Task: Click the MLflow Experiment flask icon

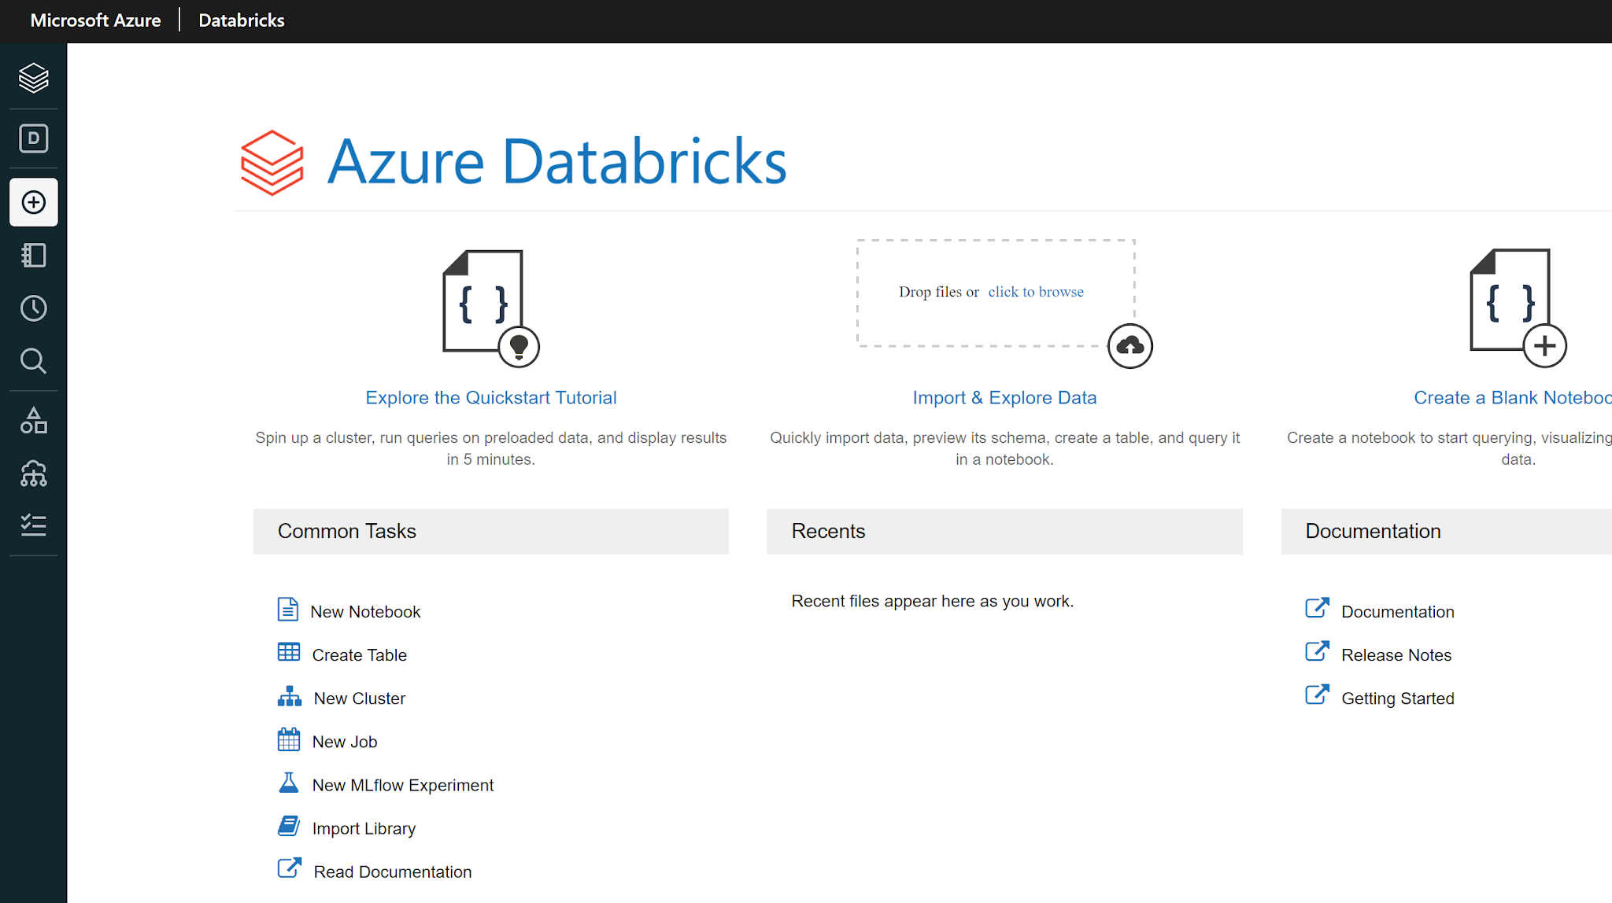Action: [x=289, y=783]
